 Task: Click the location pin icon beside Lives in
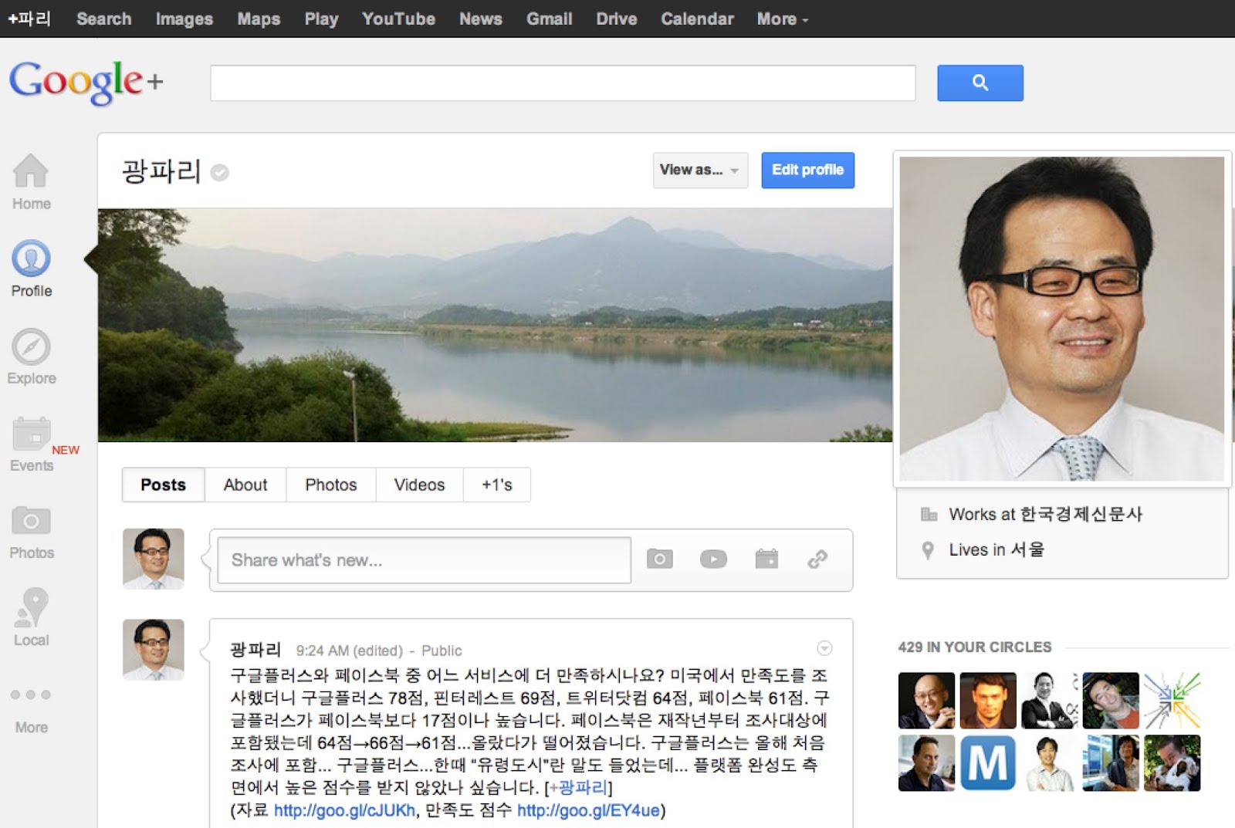[x=928, y=549]
